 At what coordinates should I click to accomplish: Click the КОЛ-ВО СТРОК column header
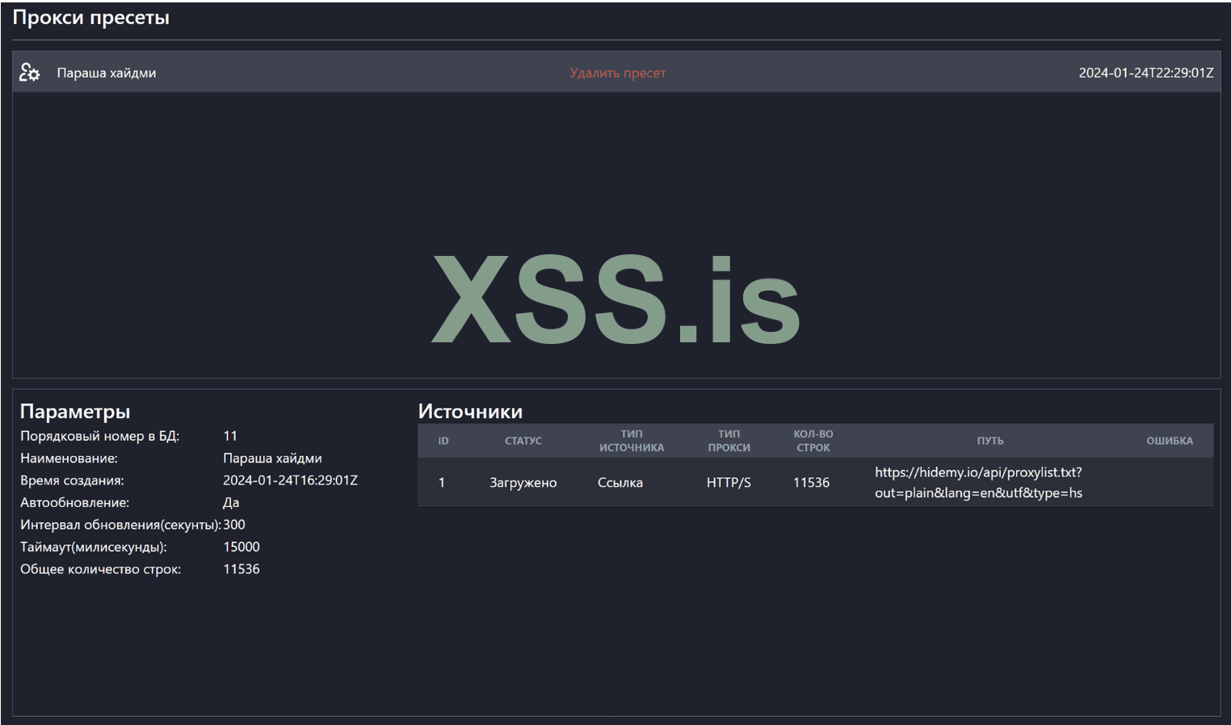pos(813,441)
